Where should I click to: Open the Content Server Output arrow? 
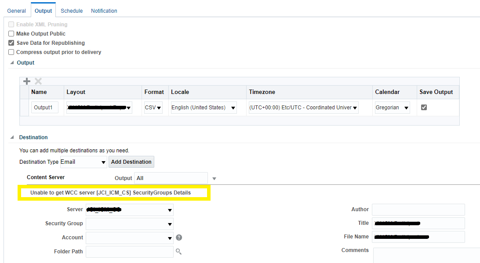click(x=215, y=179)
